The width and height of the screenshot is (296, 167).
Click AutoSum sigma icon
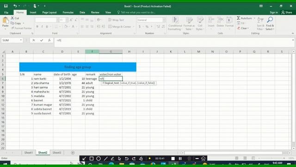239,18
